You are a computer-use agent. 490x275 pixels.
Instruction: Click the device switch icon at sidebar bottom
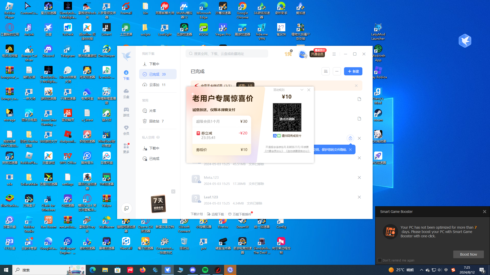pos(126,209)
